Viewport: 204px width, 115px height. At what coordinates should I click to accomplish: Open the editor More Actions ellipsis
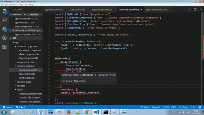pyautogui.click(x=201, y=10)
